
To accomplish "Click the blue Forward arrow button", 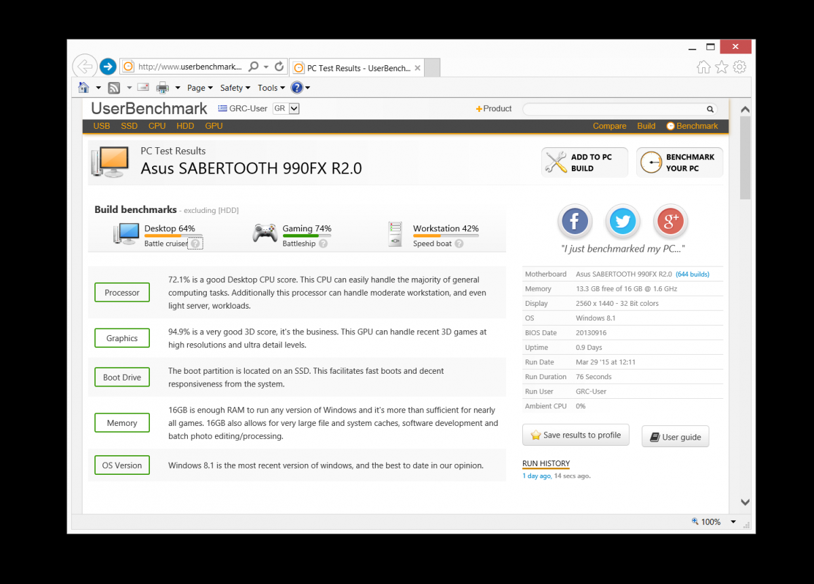I will (108, 66).
